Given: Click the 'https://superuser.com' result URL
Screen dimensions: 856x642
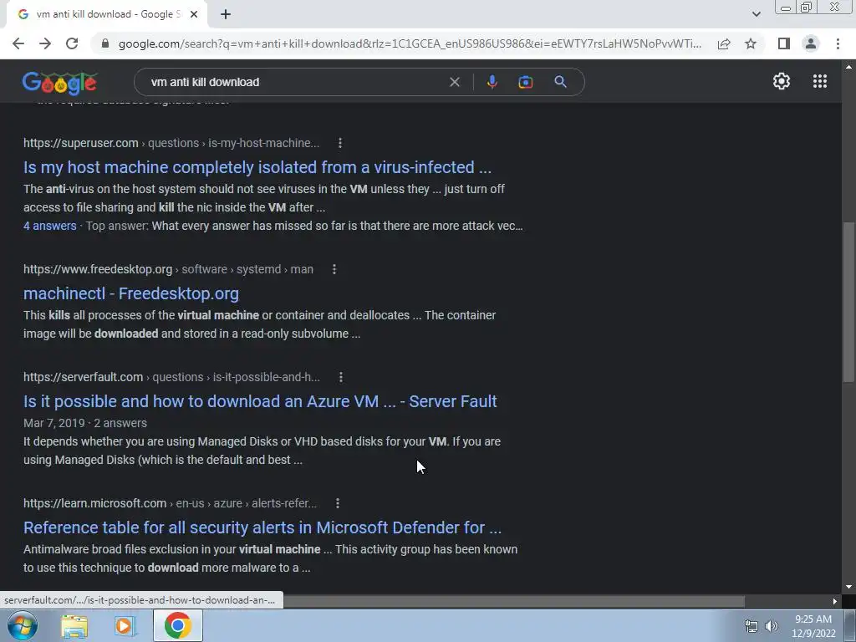Looking at the screenshot, I should (x=81, y=143).
